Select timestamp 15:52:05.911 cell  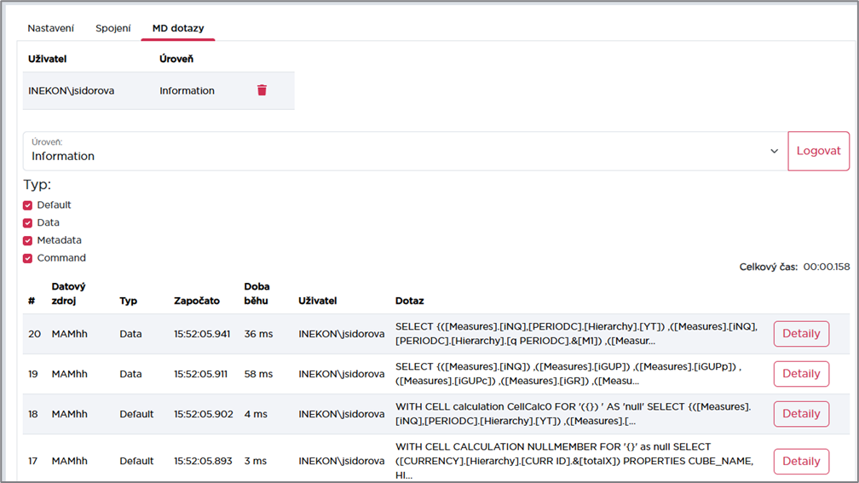click(x=200, y=373)
